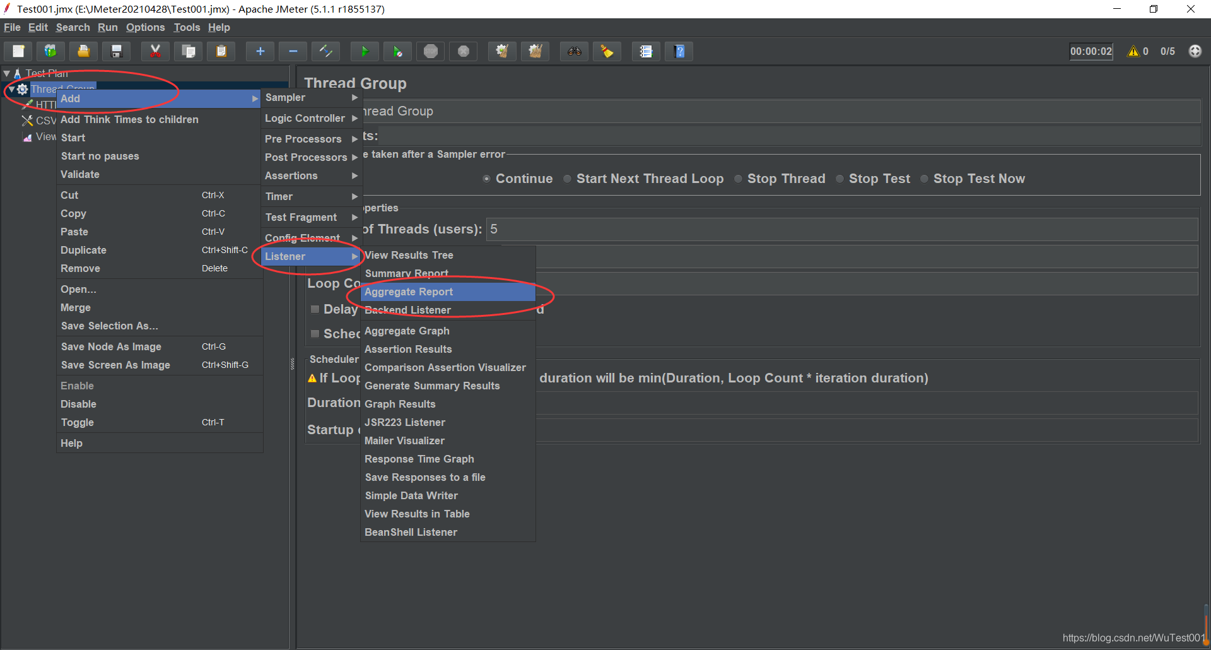Open the Search menu

pos(73,27)
